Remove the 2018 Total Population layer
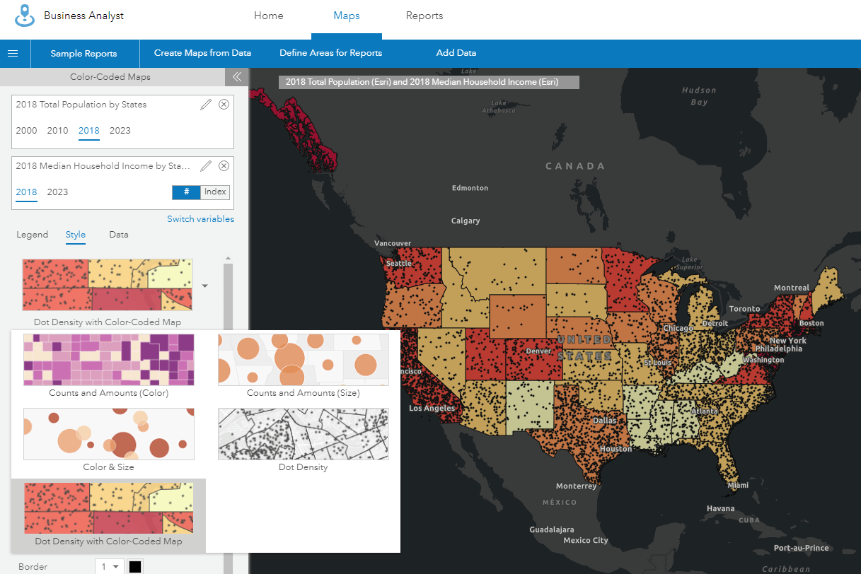 (x=224, y=104)
